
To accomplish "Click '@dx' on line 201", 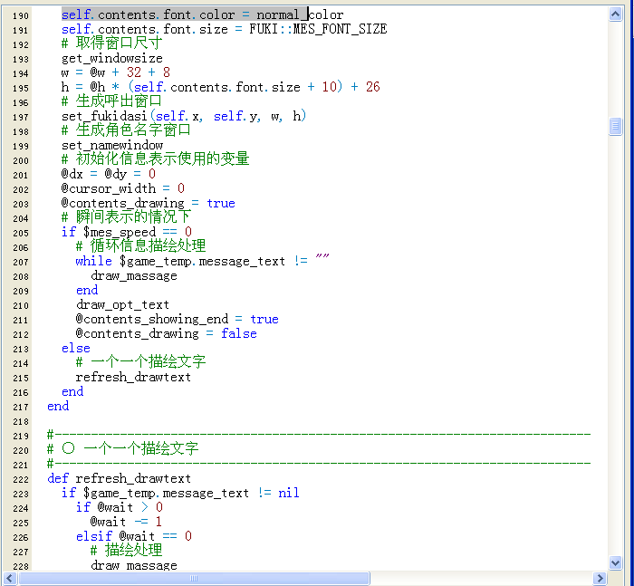I will [72, 174].
